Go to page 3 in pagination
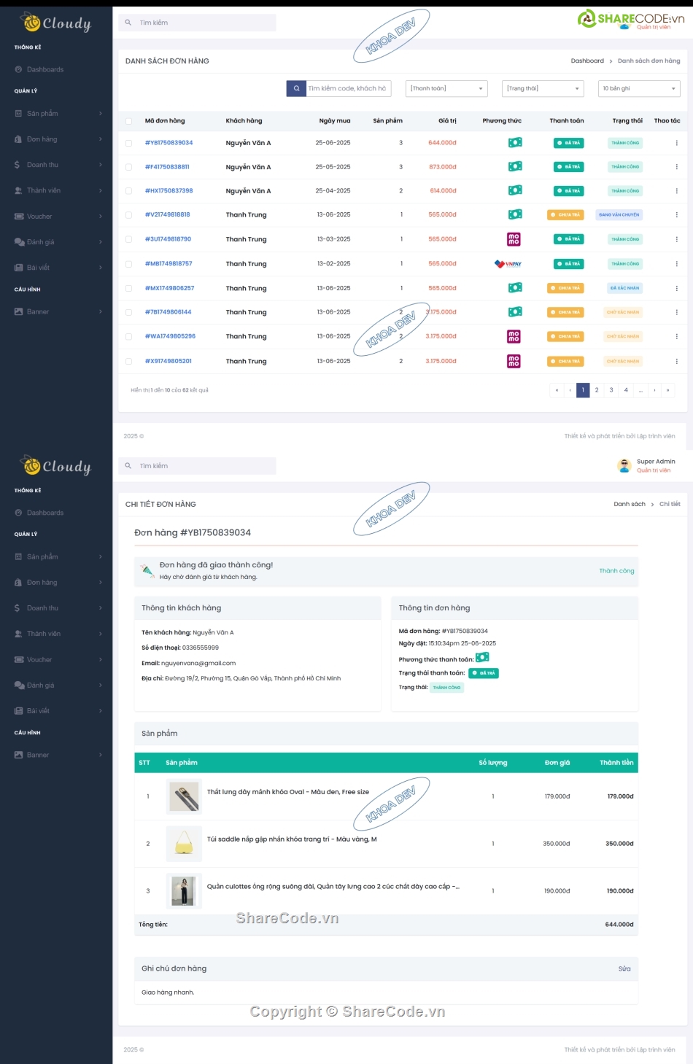Viewport: 693px width, 1064px height. click(611, 390)
